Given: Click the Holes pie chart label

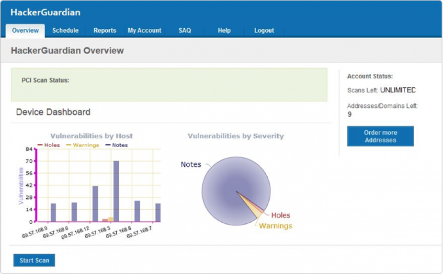Looking at the screenshot, I should pyautogui.click(x=281, y=215).
